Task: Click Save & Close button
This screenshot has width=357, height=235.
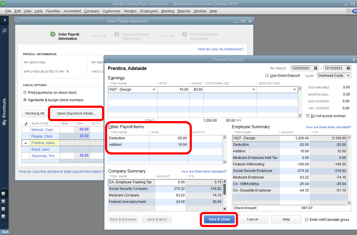Action: 219,219
